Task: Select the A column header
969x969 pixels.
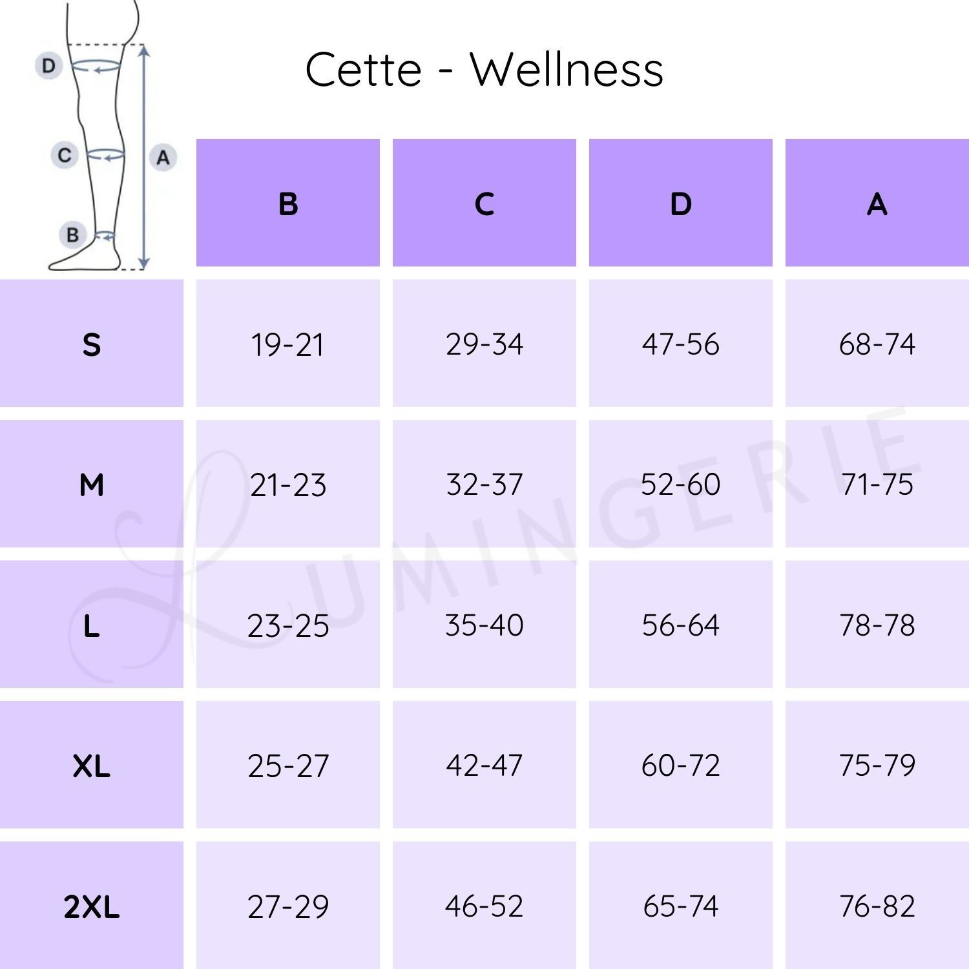Action: [877, 203]
